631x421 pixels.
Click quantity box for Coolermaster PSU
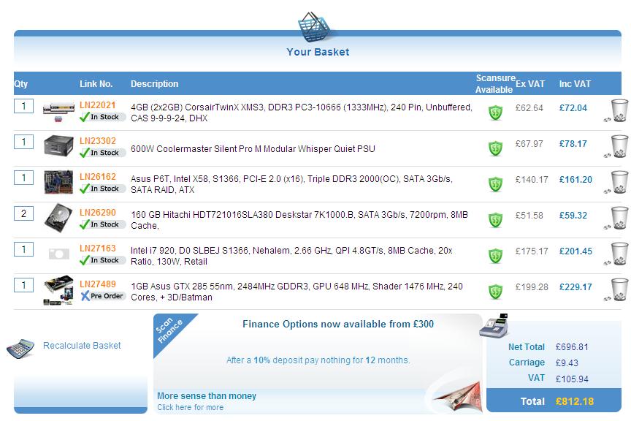coord(23,142)
